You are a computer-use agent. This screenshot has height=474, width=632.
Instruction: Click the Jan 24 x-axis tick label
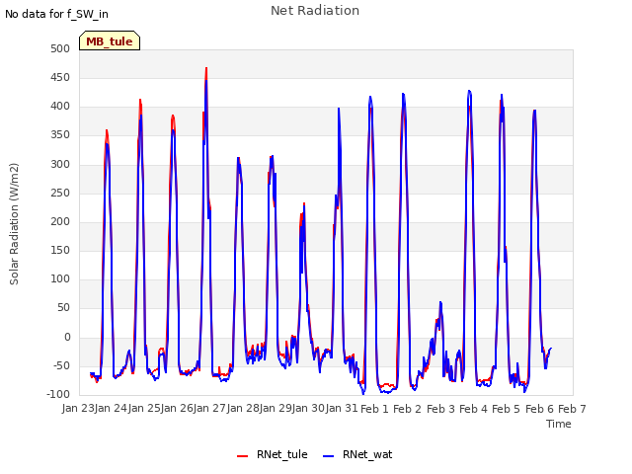coord(111,408)
